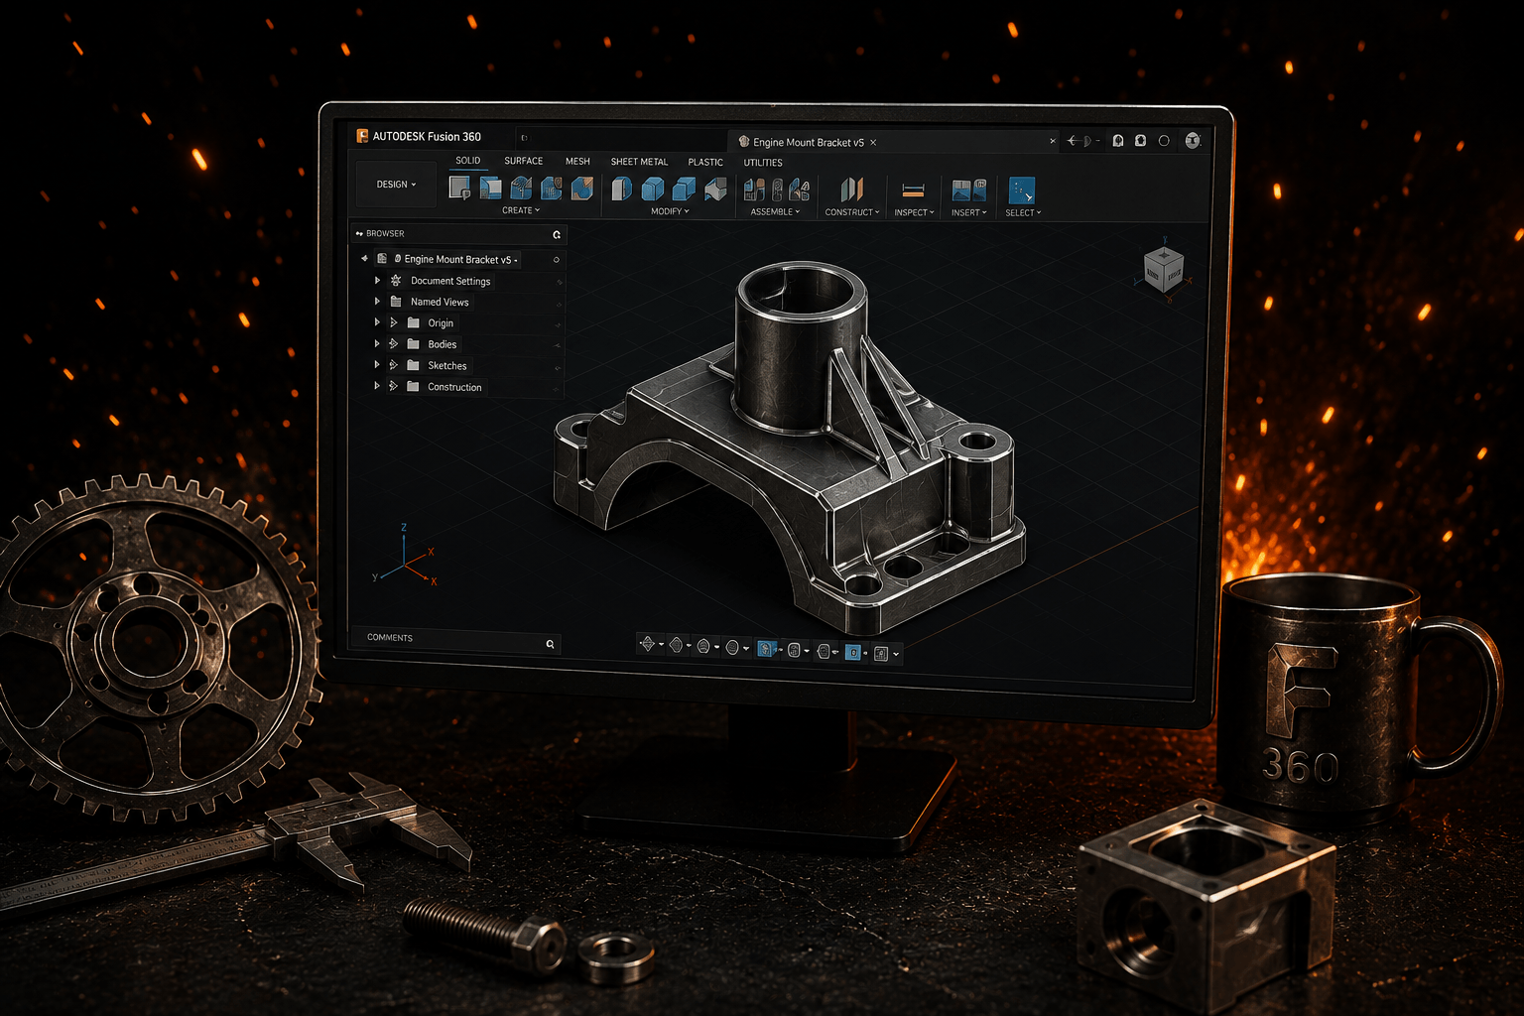
Task: Click the first icon in the MODIFY group
Action: [622, 189]
